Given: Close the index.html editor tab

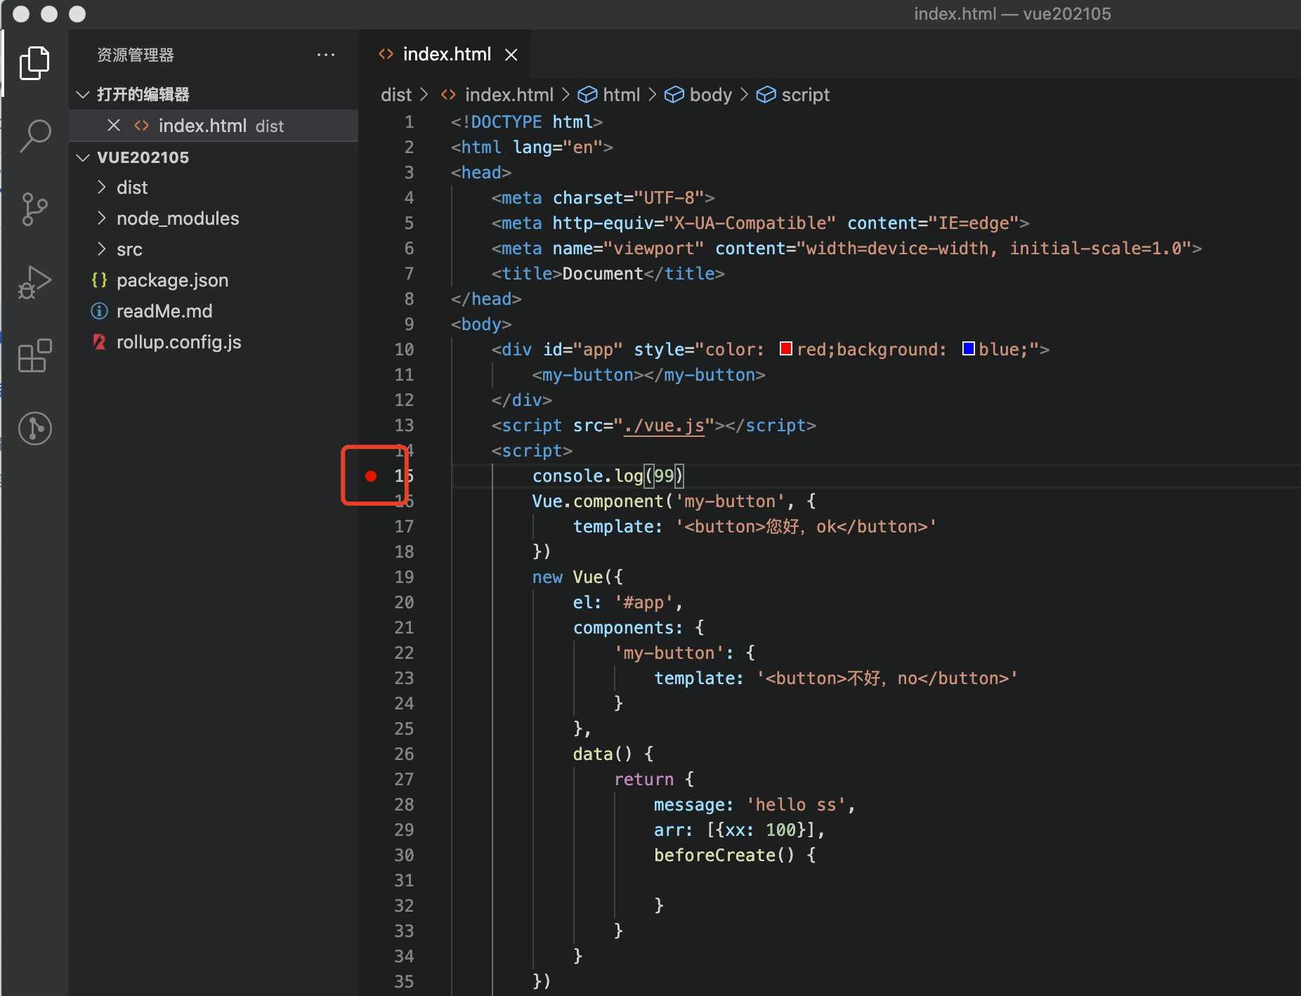Looking at the screenshot, I should [511, 55].
